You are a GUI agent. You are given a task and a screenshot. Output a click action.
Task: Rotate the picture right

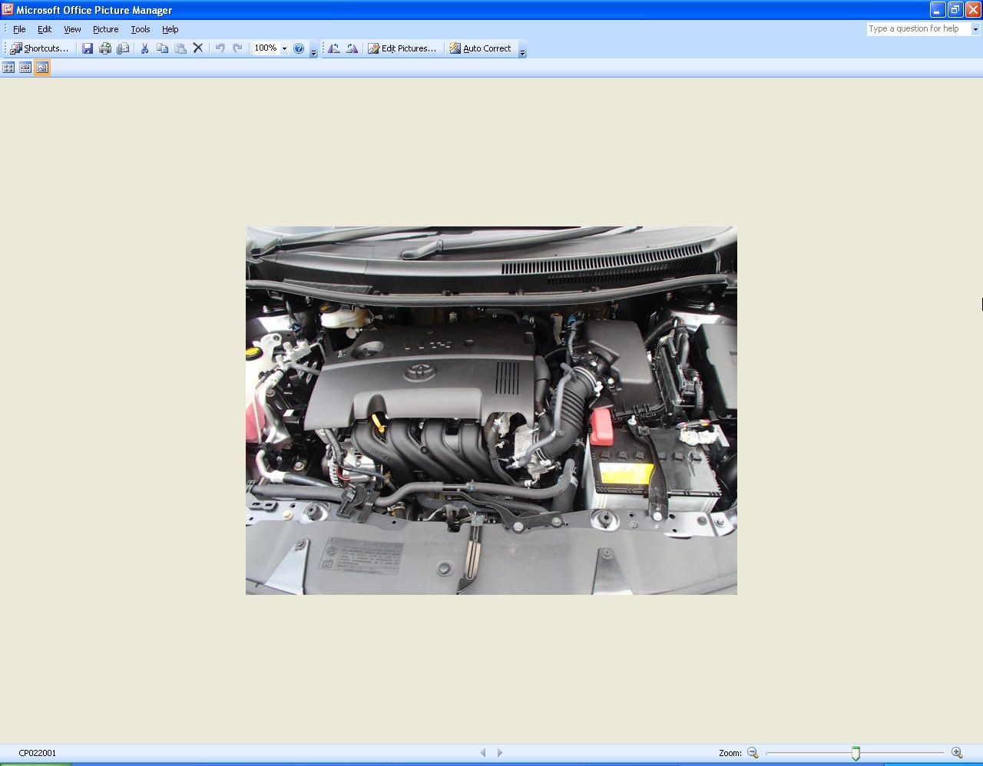pos(352,48)
